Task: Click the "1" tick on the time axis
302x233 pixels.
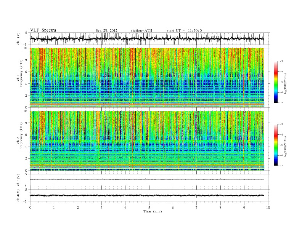Action: [x=54, y=207]
